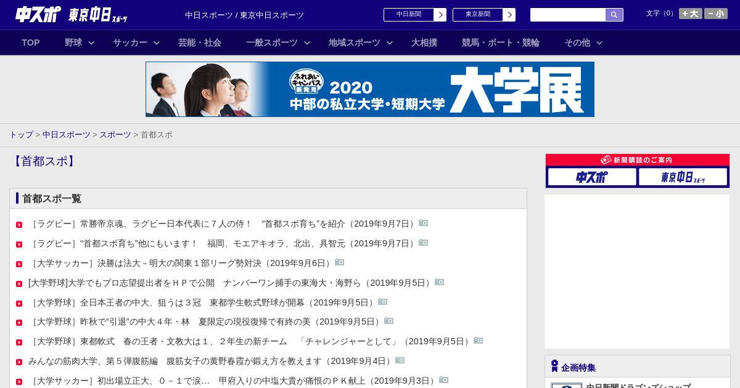This screenshot has height=388, width=740.
Task: Open article ナンバーワン捕手の東海大・海野ら
Action: point(231,283)
